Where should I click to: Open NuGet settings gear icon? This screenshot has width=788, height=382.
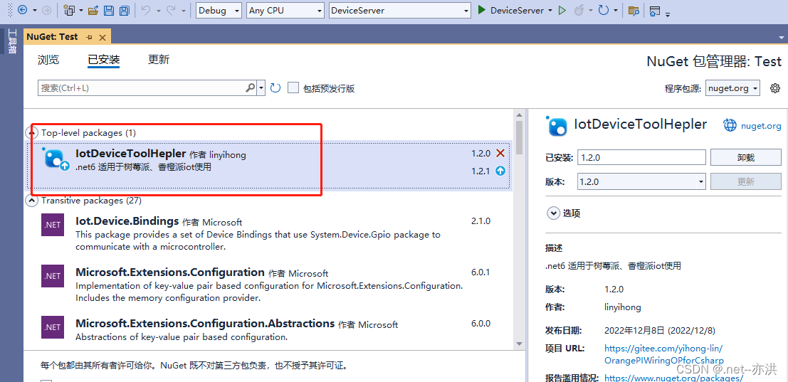(775, 88)
